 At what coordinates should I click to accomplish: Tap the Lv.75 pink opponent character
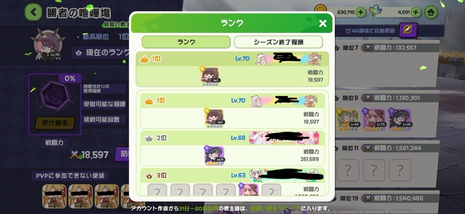pos(374,119)
